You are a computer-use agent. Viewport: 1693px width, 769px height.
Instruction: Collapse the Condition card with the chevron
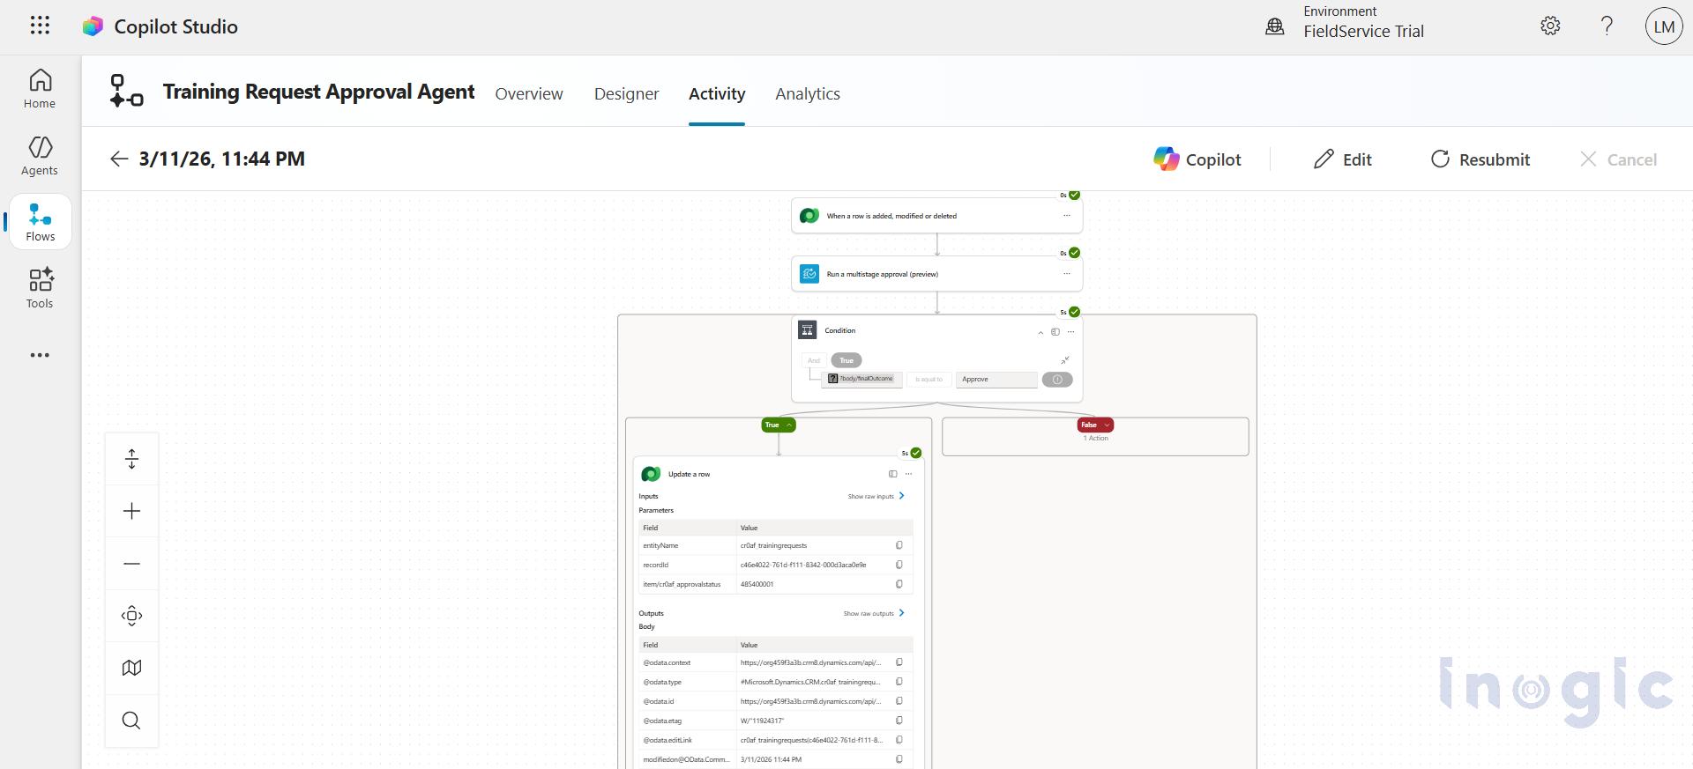[1040, 332]
